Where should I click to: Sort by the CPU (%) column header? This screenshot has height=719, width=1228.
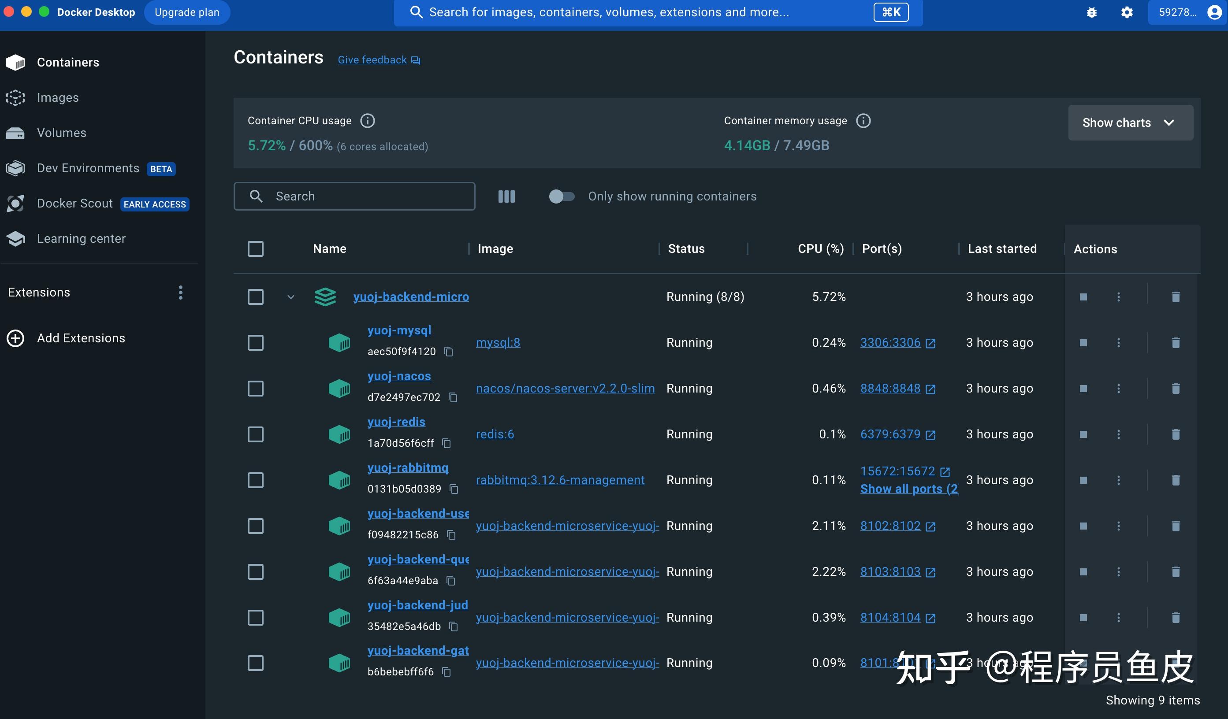(x=821, y=249)
